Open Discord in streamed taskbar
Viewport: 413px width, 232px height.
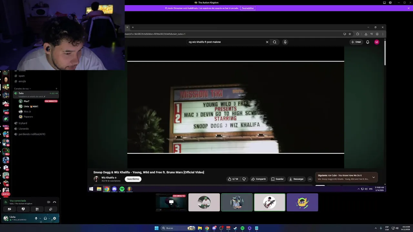tap(114, 189)
